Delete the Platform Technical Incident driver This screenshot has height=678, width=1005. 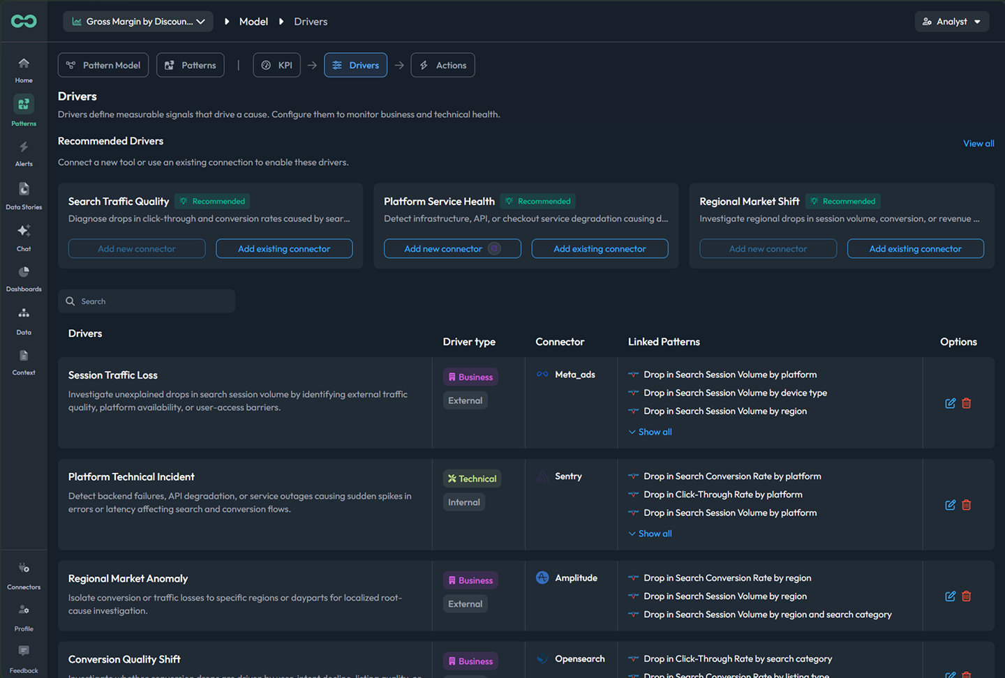point(967,505)
